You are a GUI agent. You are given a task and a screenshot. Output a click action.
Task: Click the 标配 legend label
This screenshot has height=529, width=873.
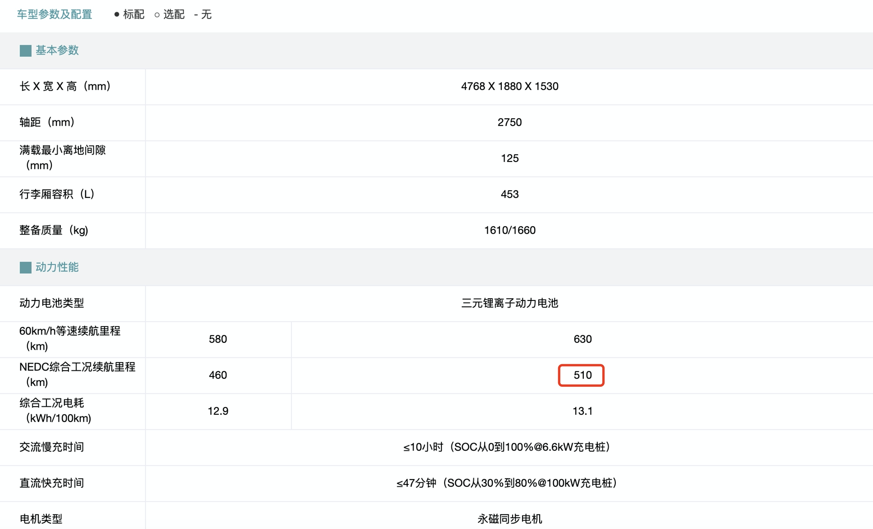click(x=133, y=14)
